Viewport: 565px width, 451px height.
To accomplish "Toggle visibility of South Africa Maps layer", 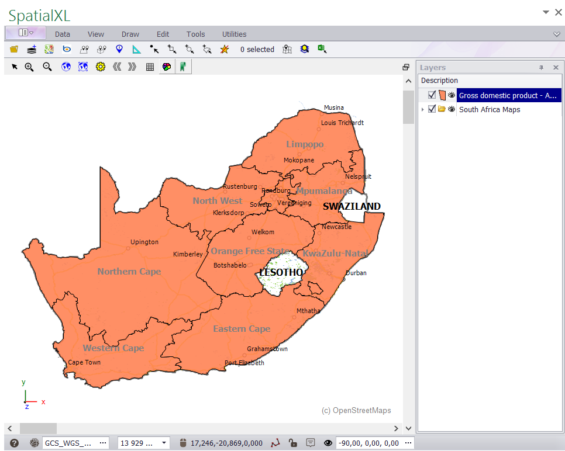I will 451,109.
